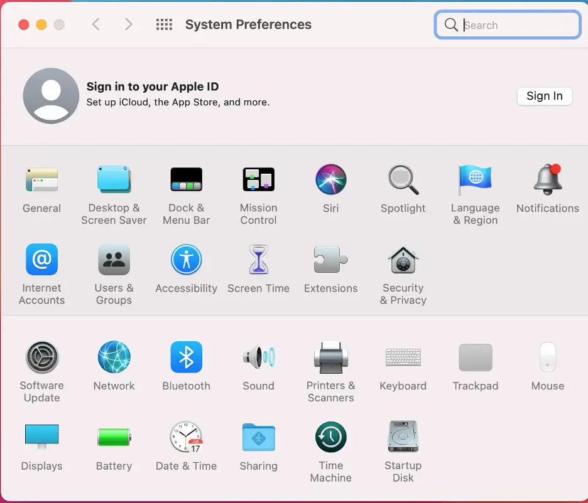Screen dimensions: 588x503
Task: Click the yellow minimize window button
Action: [41, 24]
